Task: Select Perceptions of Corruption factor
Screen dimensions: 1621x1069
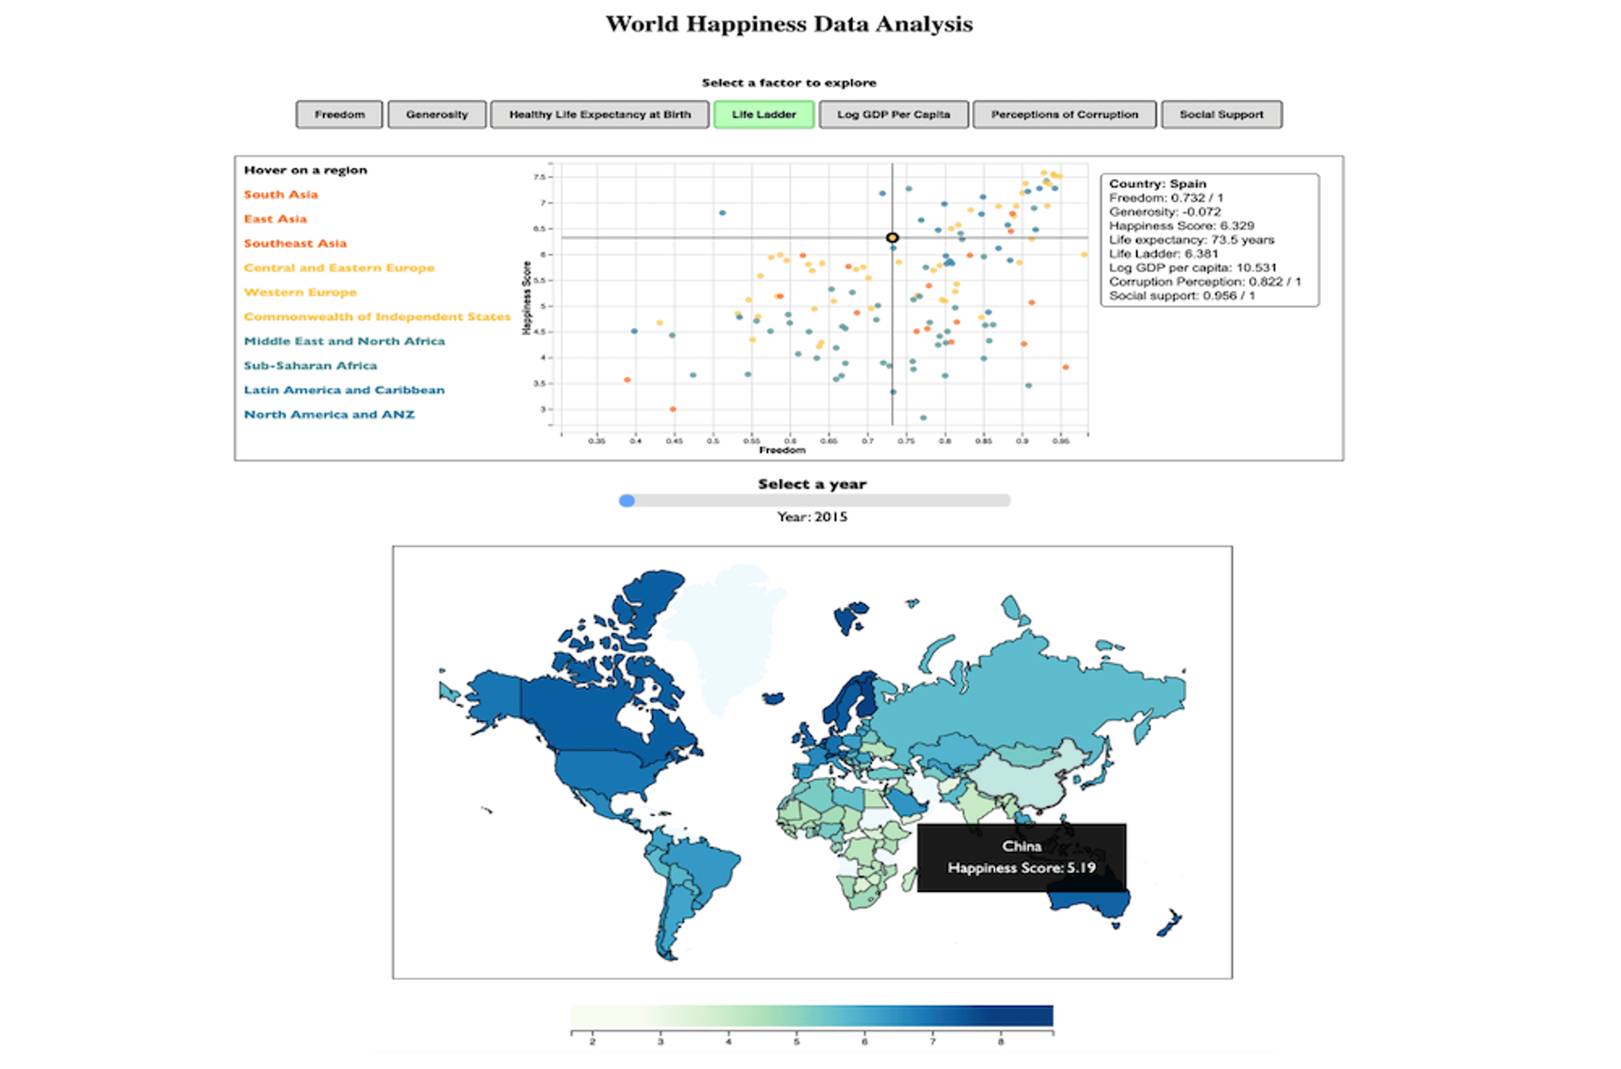Action: coord(1064,115)
